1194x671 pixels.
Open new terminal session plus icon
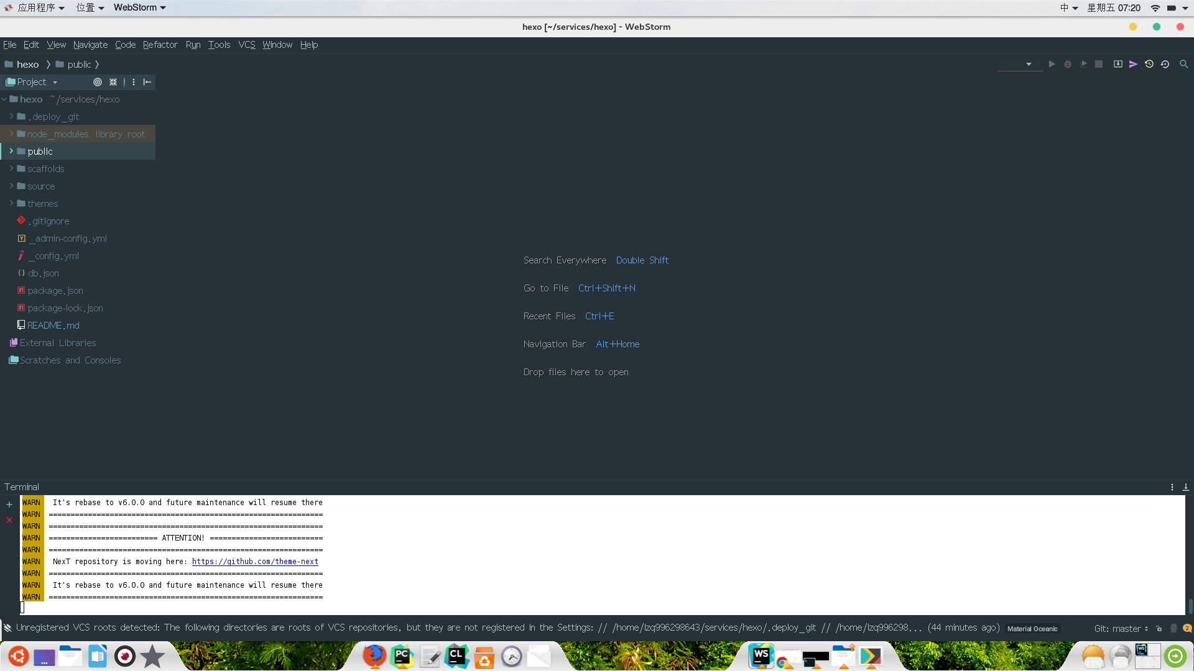(9, 504)
